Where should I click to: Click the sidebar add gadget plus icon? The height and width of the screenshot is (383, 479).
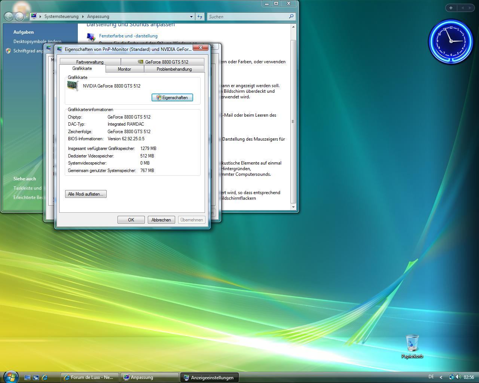[451, 7]
